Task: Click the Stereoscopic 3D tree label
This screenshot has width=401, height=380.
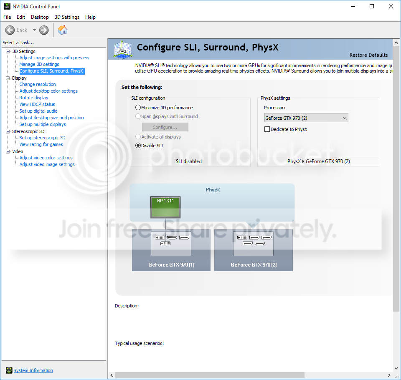Action: pyautogui.click(x=28, y=131)
